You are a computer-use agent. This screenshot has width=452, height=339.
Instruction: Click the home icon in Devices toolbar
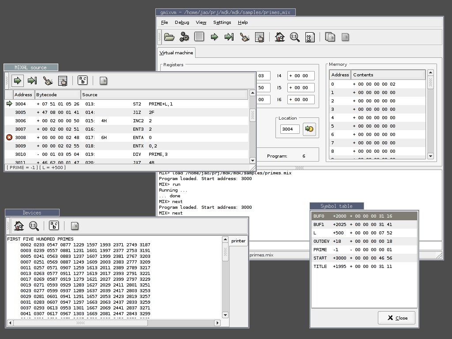[19, 226]
